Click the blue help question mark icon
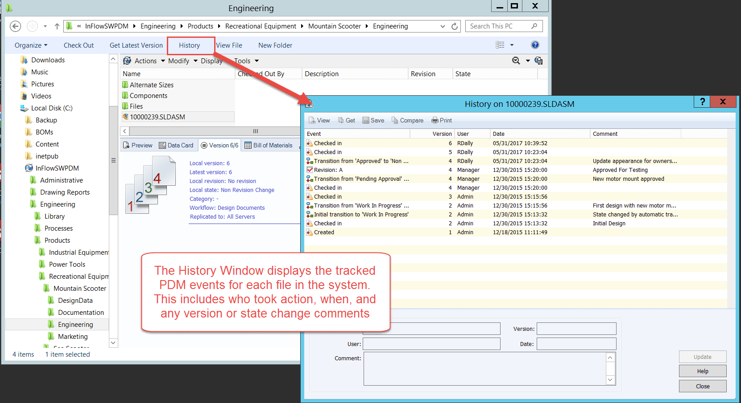741x403 pixels. (535, 45)
